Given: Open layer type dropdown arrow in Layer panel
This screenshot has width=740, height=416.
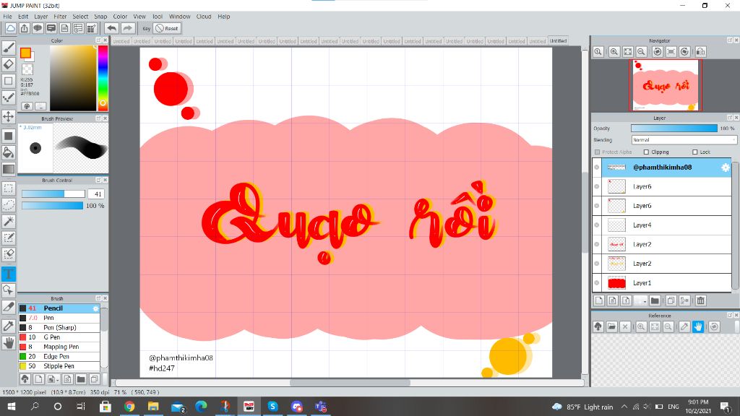Looking at the screenshot, I should tap(644, 301).
